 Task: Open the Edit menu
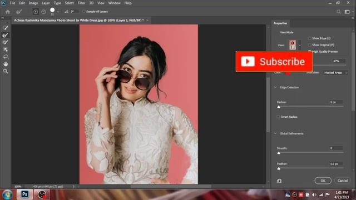(22, 3)
